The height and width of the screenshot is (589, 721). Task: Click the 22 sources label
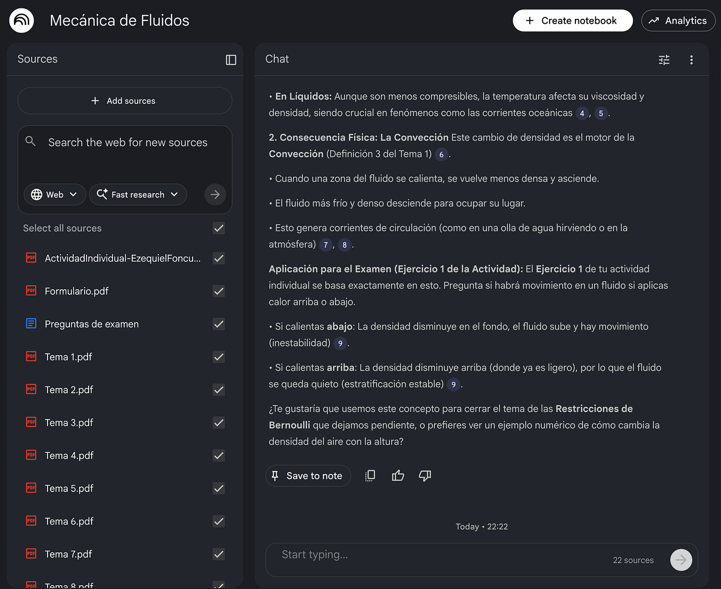pos(633,560)
